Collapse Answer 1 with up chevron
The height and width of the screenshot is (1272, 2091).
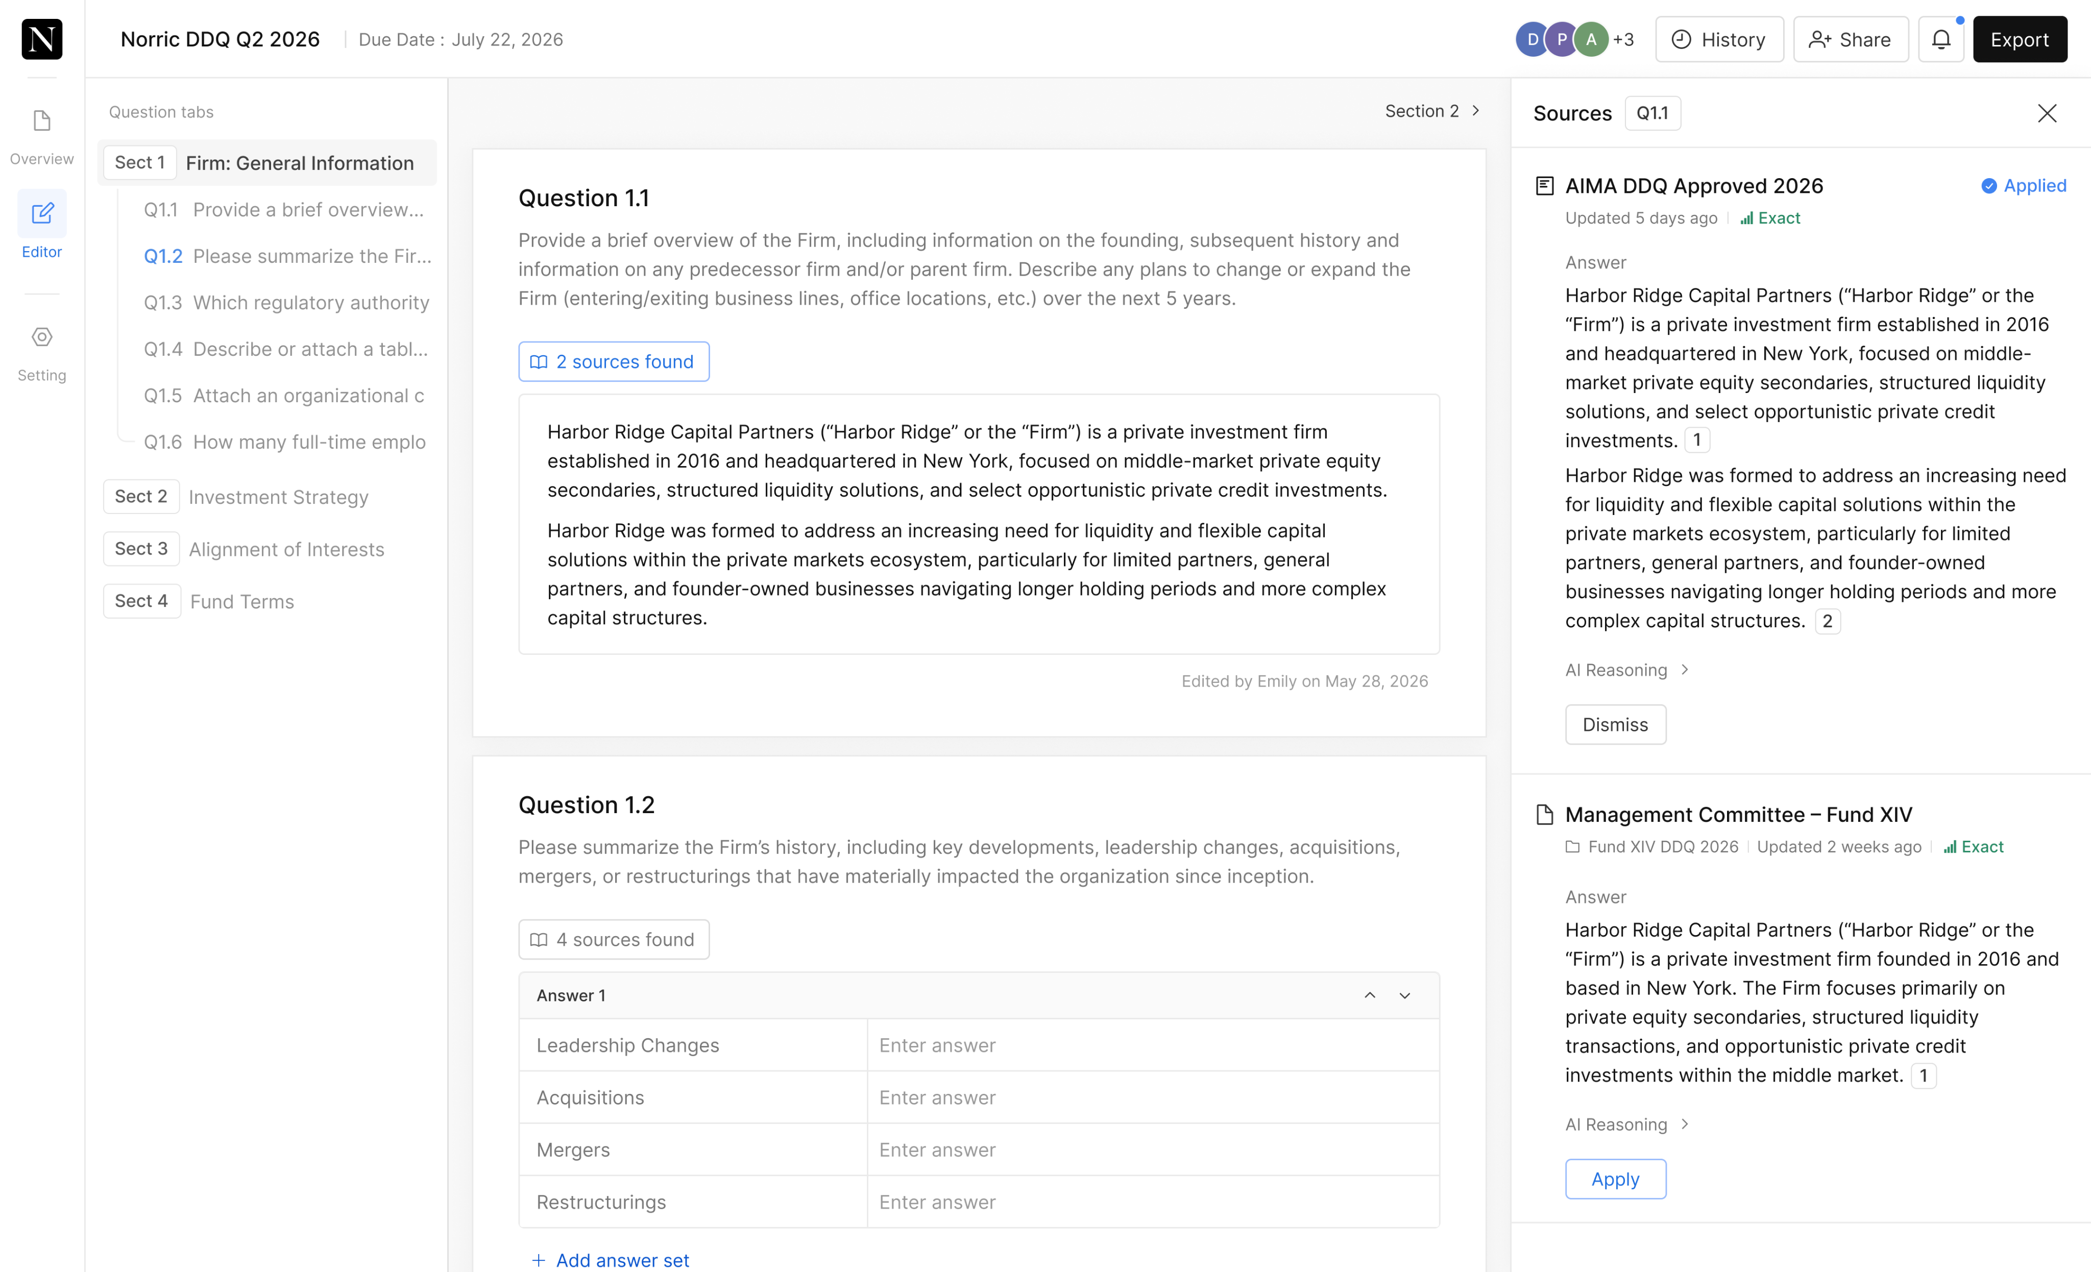1370,995
